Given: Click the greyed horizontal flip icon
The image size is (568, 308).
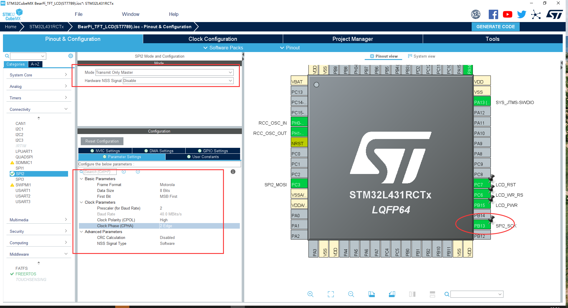Looking at the screenshot, I should [412, 294].
